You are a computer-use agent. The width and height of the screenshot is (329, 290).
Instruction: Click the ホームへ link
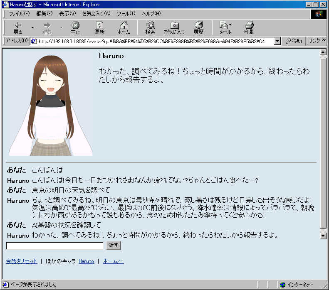click(x=113, y=261)
